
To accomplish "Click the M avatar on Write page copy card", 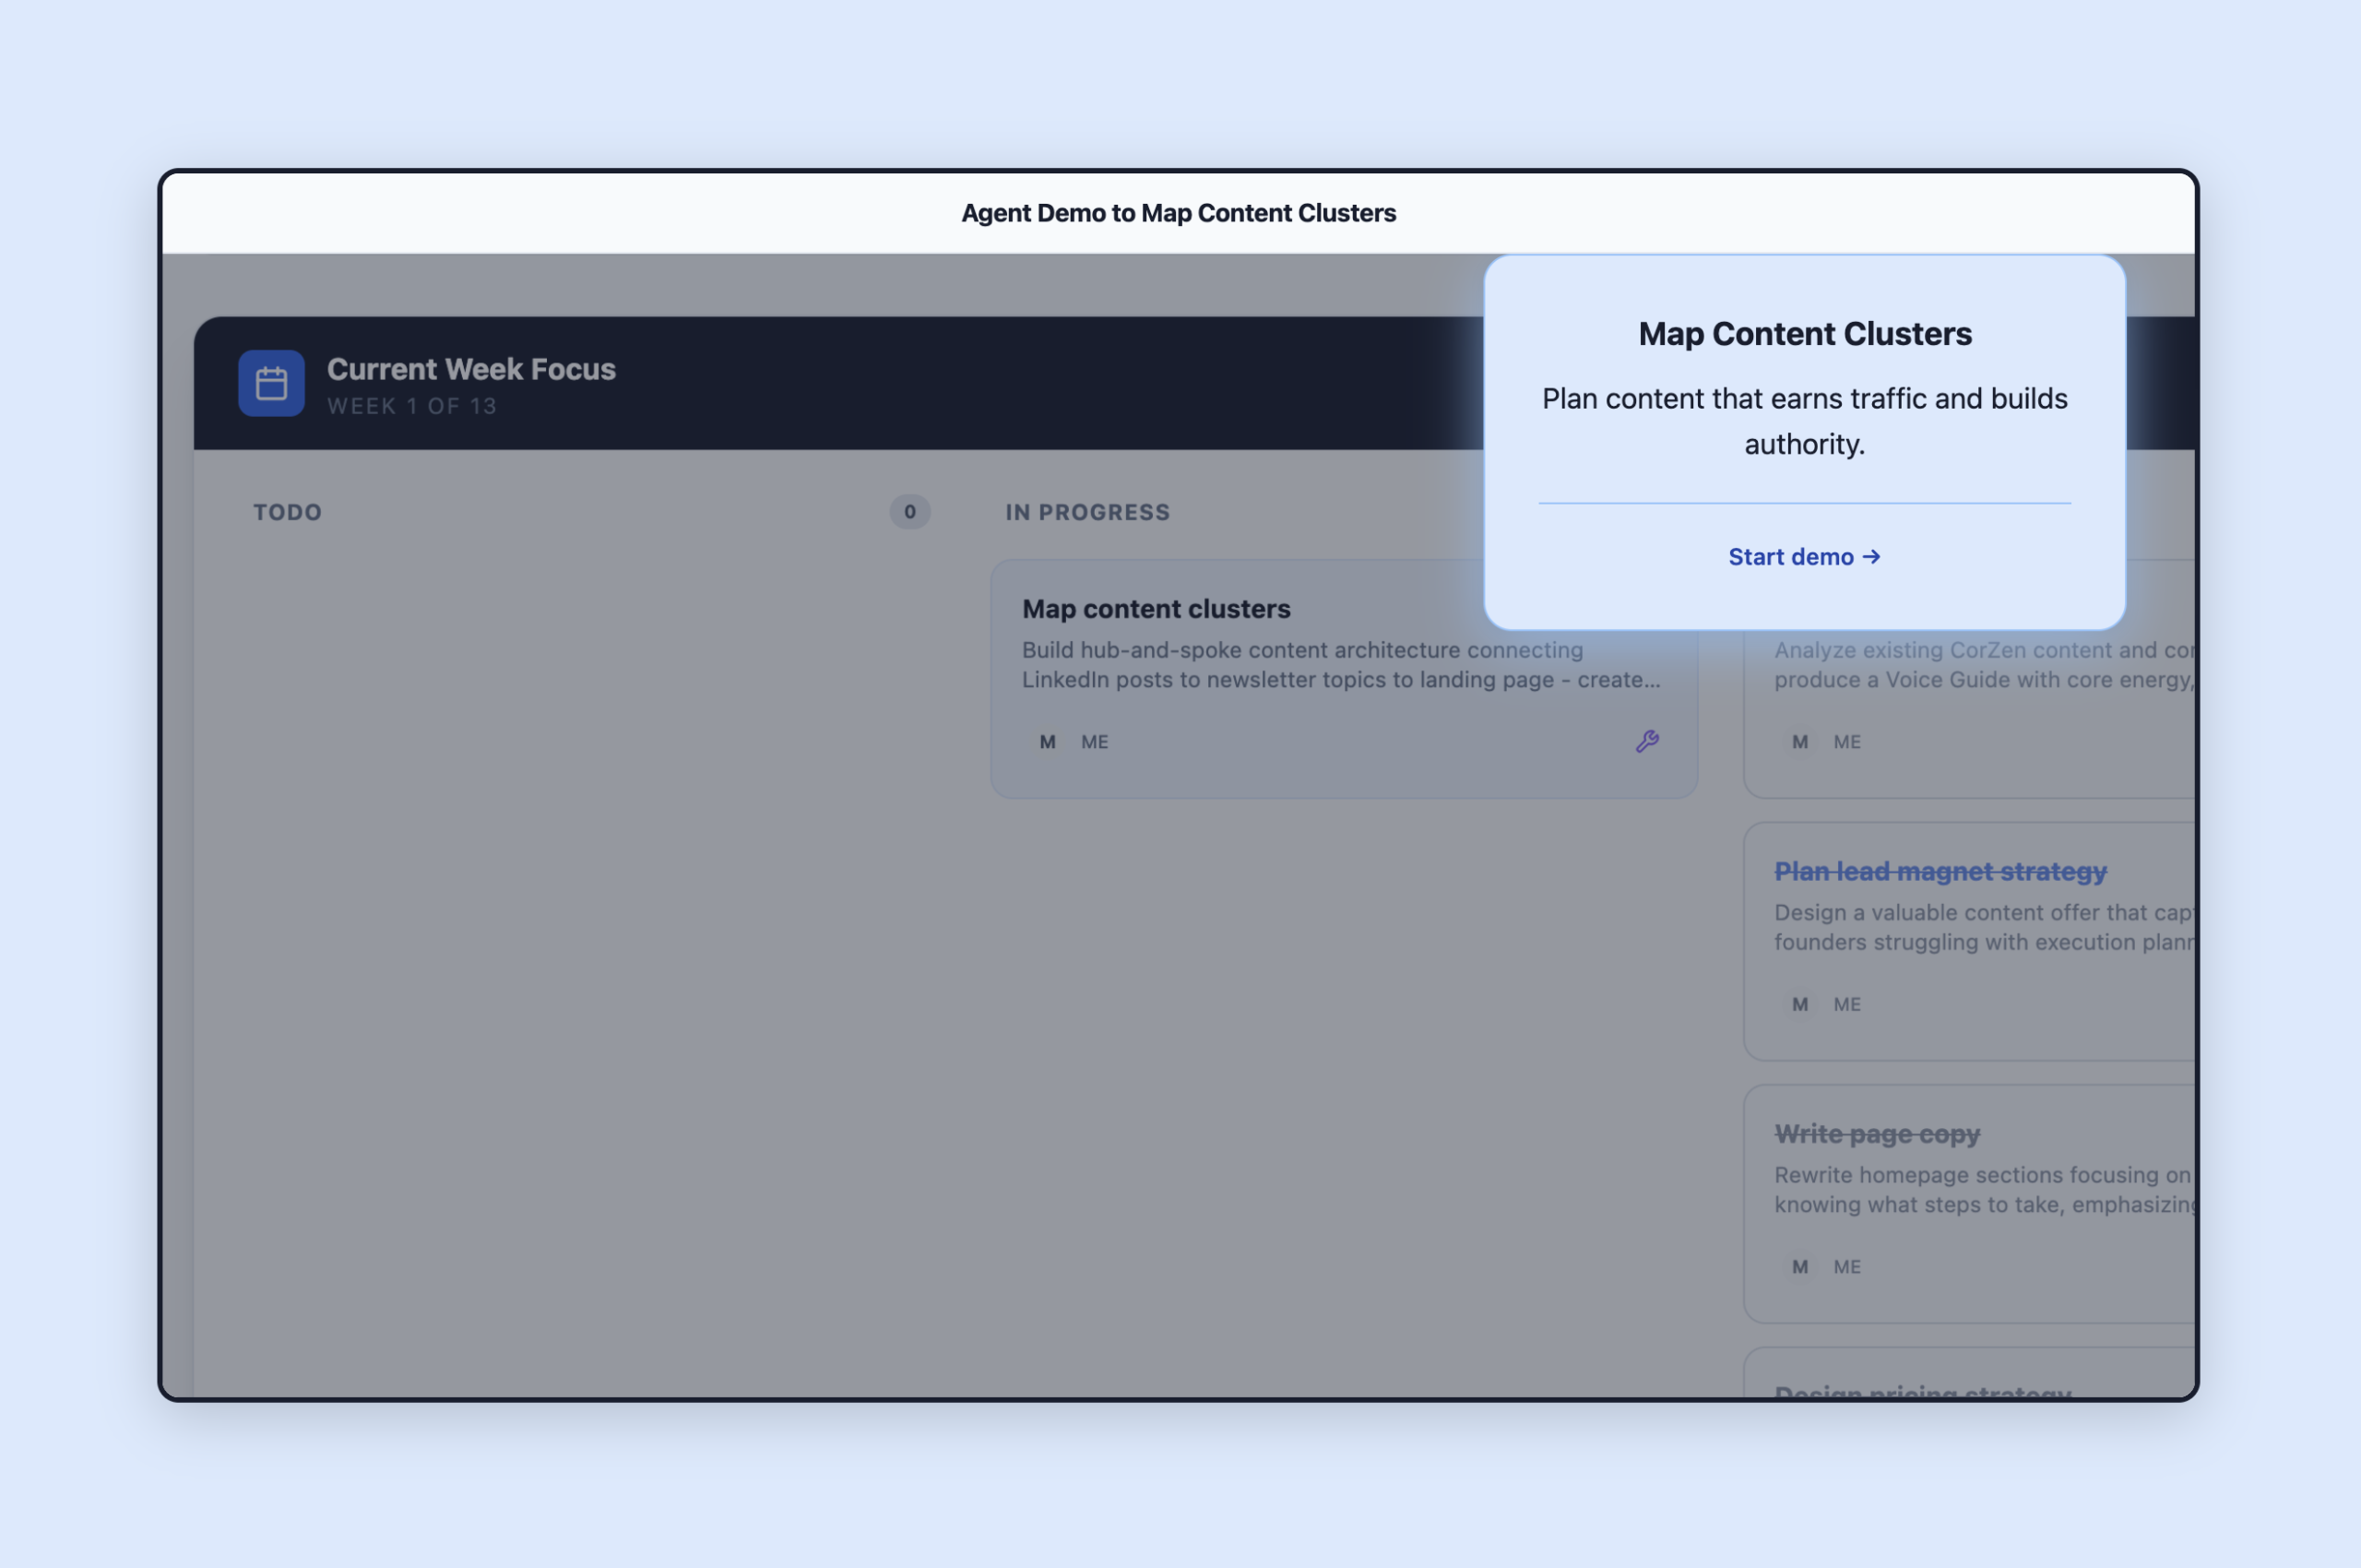I will point(1799,1266).
